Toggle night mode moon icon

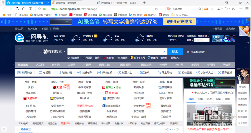[x=234, y=9]
